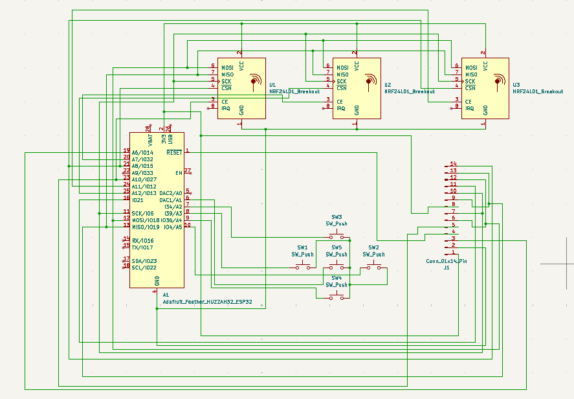Click the SCK/IO5 pin label
Screen dimensions: 574x399
click(x=143, y=214)
